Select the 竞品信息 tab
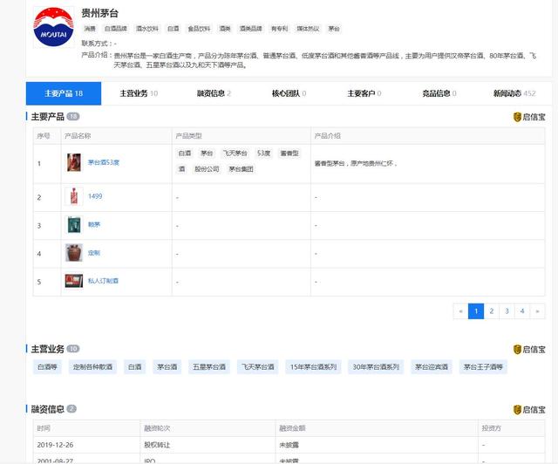 pyautogui.click(x=439, y=93)
